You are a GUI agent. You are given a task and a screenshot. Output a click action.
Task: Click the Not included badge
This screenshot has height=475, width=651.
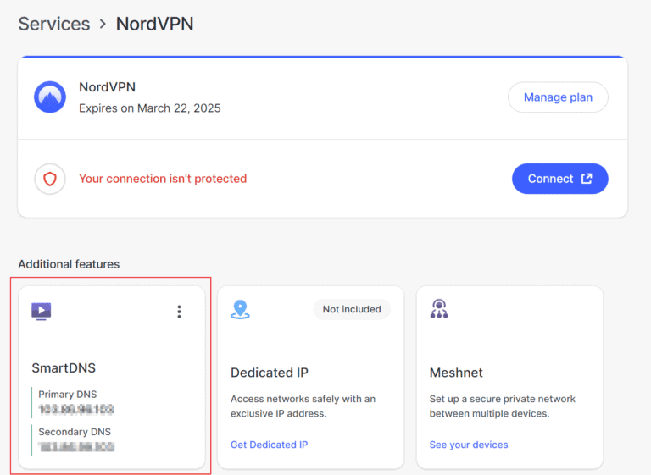(352, 309)
